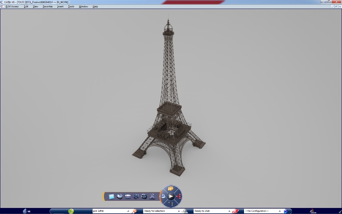342x214 pixels.
Task: Open the Edit menu
Action: [26, 6]
